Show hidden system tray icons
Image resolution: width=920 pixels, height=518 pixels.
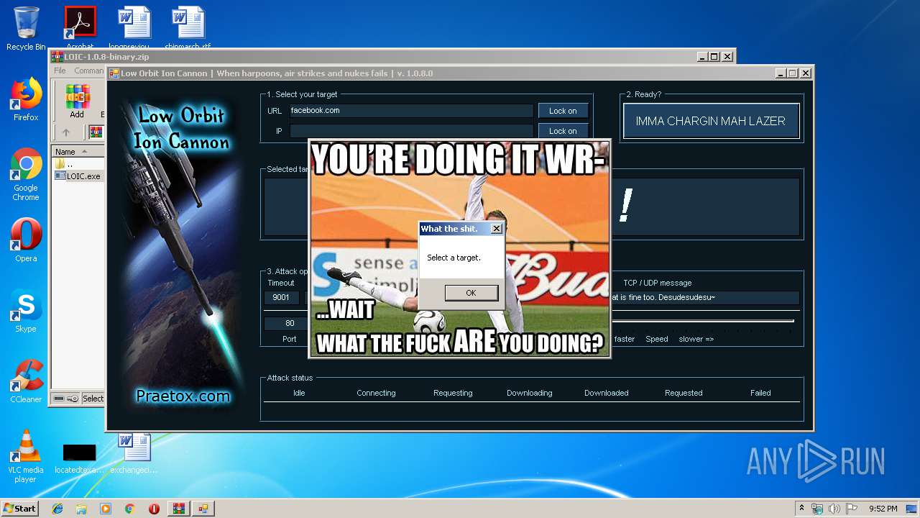(x=802, y=508)
